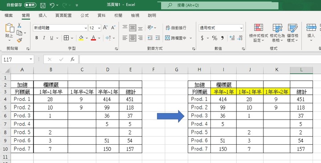
Task: Open 儲存格樣式 cell styles
Action: (292, 33)
